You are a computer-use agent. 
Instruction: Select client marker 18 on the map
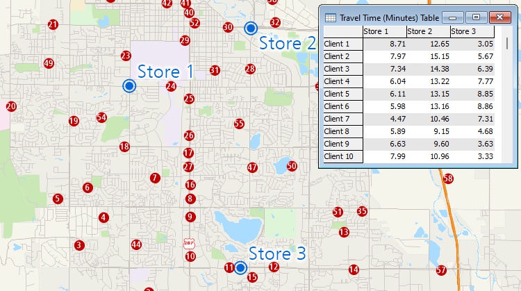124,147
